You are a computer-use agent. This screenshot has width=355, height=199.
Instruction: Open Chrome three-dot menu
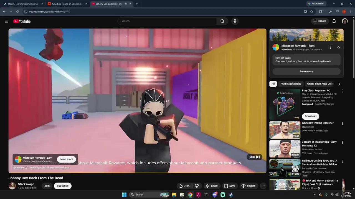[x=351, y=12]
